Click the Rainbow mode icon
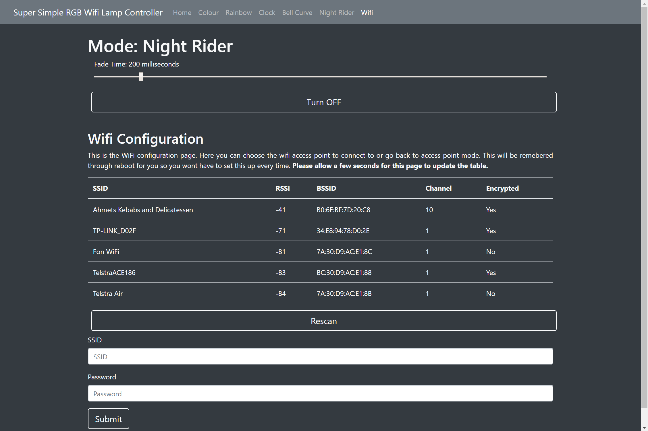Image resolution: width=648 pixels, height=431 pixels. pyautogui.click(x=238, y=12)
